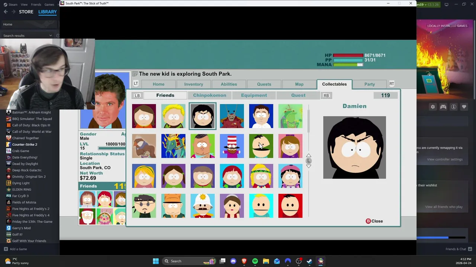Click View all friends who play link
Viewport: 476px width, 267px height.
(x=444, y=207)
